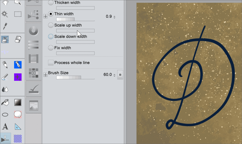242x144 pixels.
Task: Select the Brush tool
Action: coord(5,77)
